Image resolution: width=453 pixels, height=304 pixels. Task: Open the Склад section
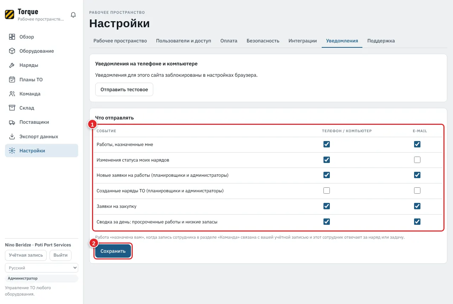[x=41, y=108]
